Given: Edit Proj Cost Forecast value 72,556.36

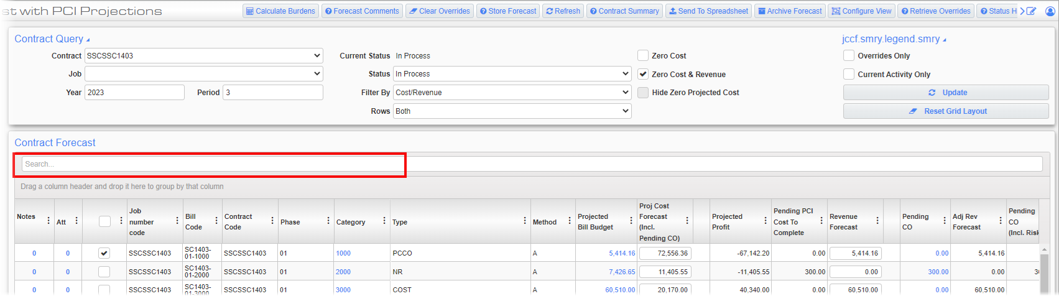Looking at the screenshot, I should point(665,253).
